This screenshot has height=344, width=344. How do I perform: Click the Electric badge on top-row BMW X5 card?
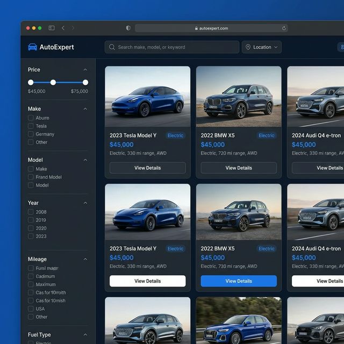pyautogui.click(x=267, y=135)
